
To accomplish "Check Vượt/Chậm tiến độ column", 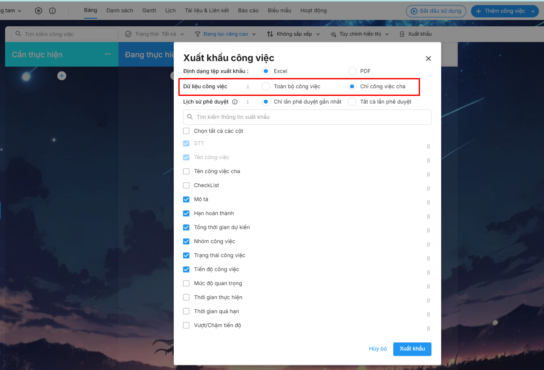I will pos(186,325).
